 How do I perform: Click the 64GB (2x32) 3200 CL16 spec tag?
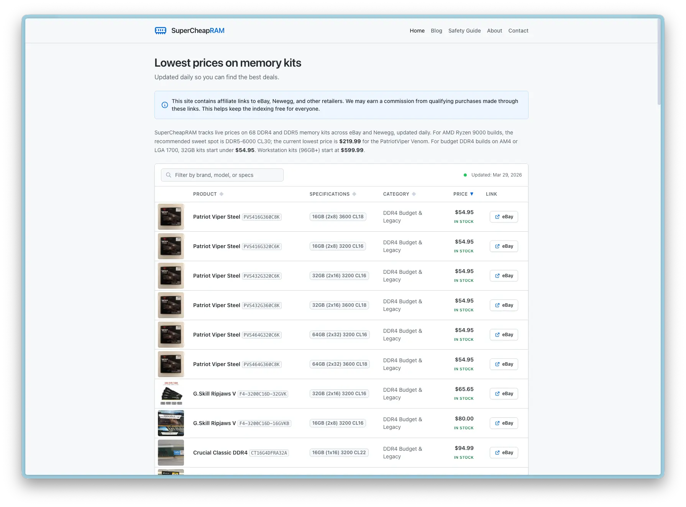340,335
